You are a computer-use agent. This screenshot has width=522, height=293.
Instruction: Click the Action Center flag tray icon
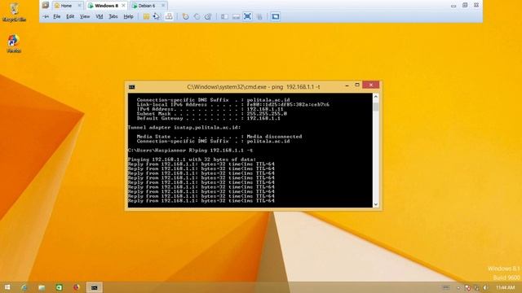(467, 287)
